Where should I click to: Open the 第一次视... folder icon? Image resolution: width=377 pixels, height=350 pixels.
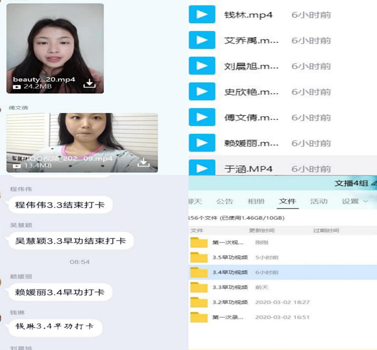tap(199, 242)
